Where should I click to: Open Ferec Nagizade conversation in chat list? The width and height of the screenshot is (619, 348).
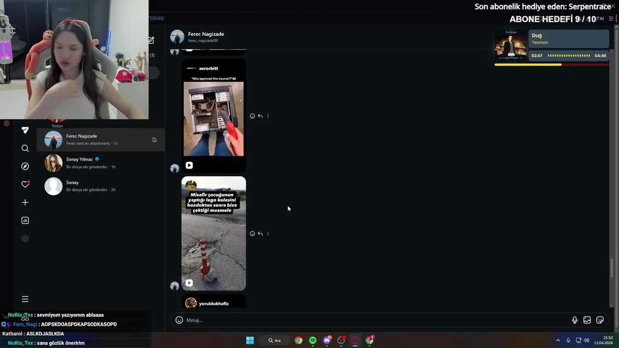[101, 140]
